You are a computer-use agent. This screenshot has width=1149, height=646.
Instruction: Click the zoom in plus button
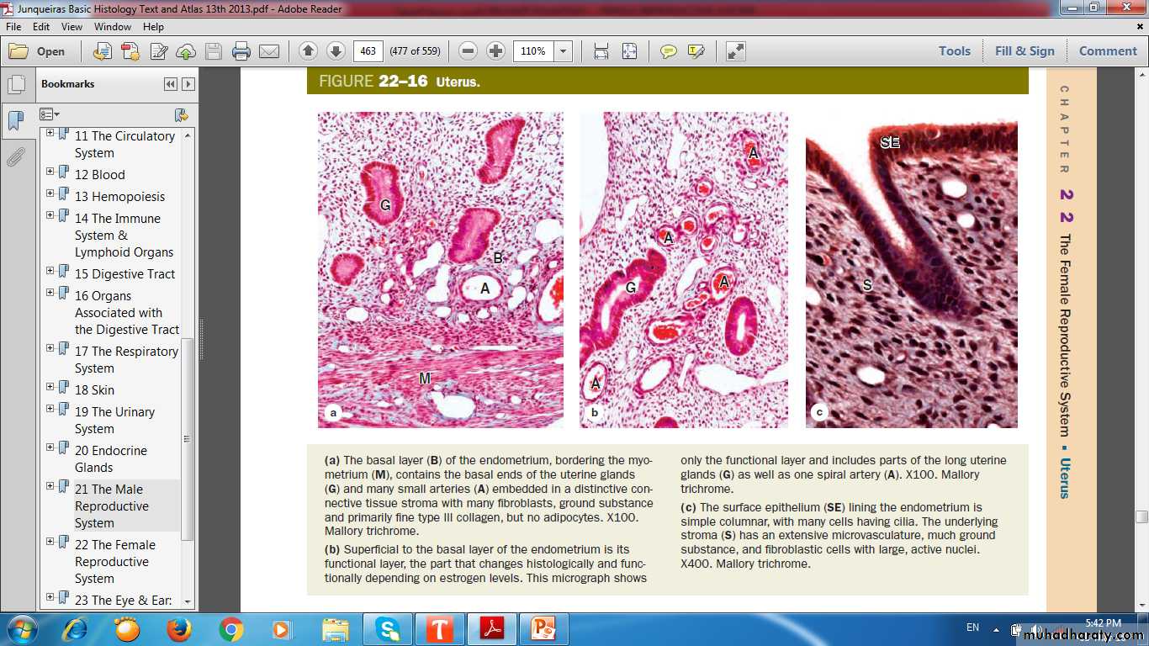click(x=496, y=51)
